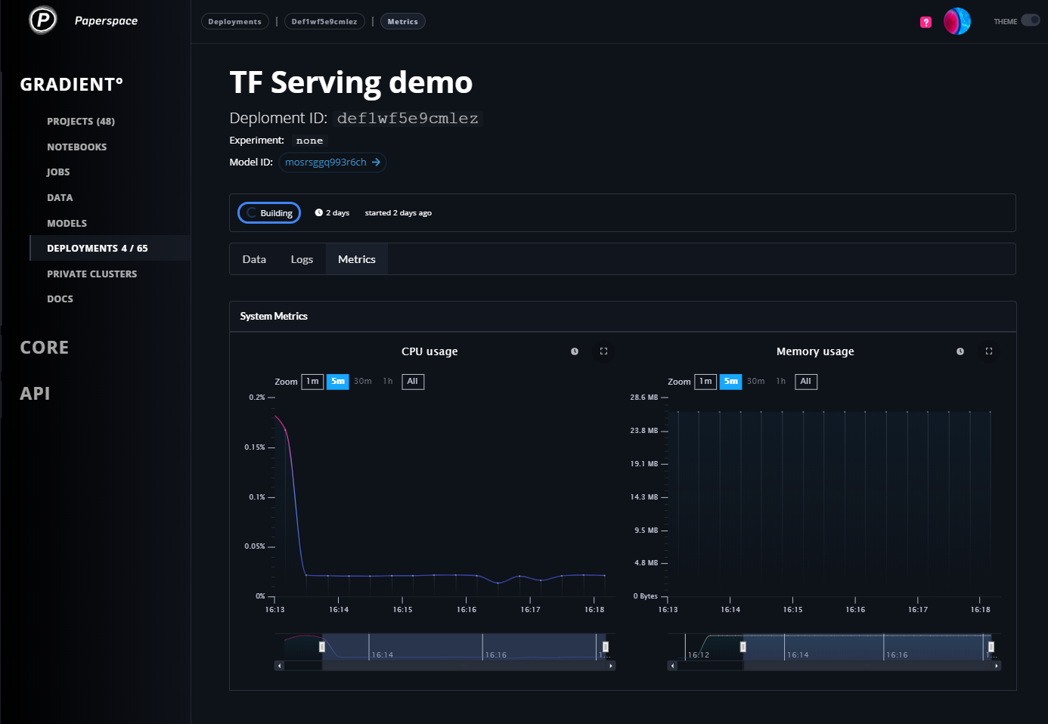1048x724 pixels.
Task: Switch to the Logs tab
Action: (302, 259)
